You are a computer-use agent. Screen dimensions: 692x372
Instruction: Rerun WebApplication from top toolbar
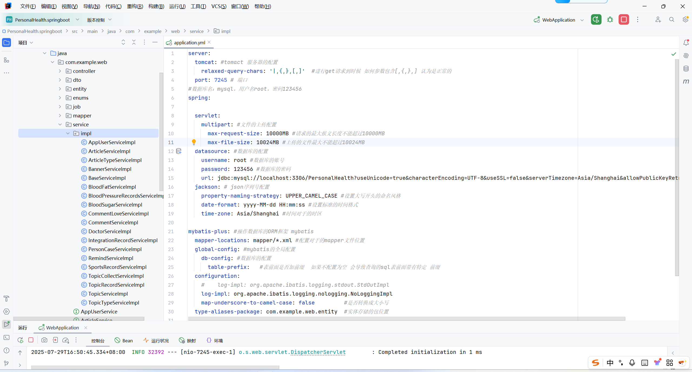coord(596,19)
